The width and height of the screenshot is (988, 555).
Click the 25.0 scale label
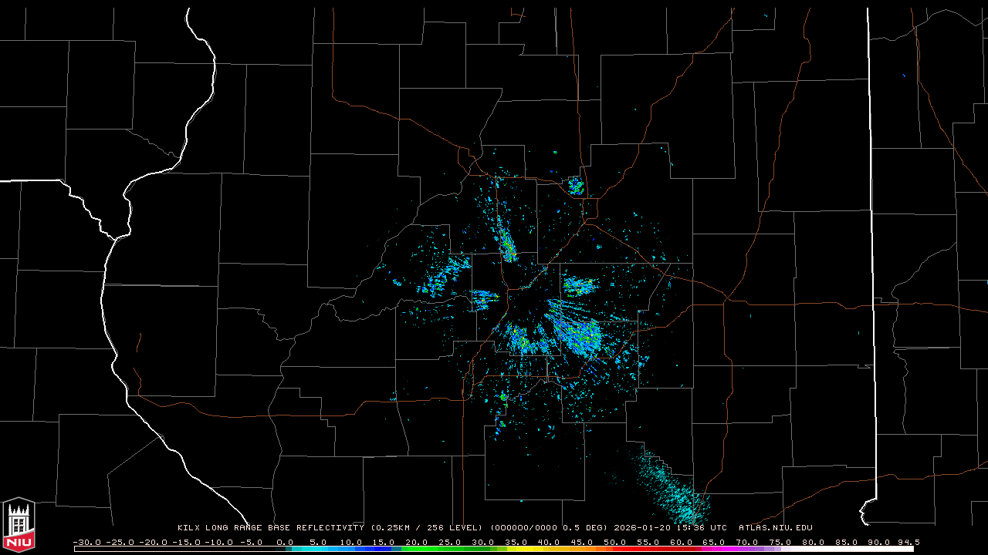(x=451, y=542)
